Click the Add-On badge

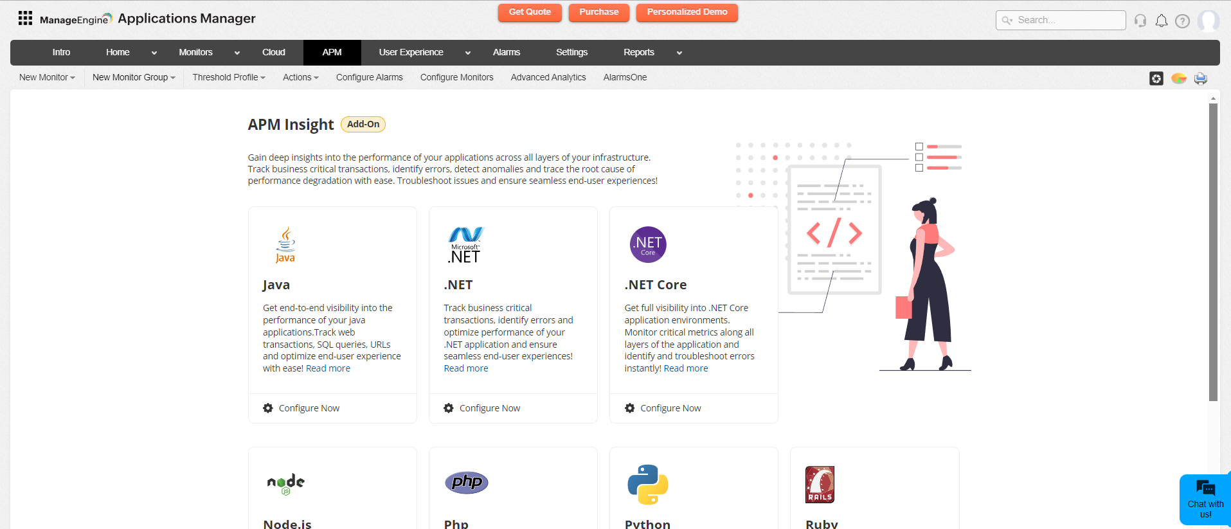pyautogui.click(x=363, y=124)
